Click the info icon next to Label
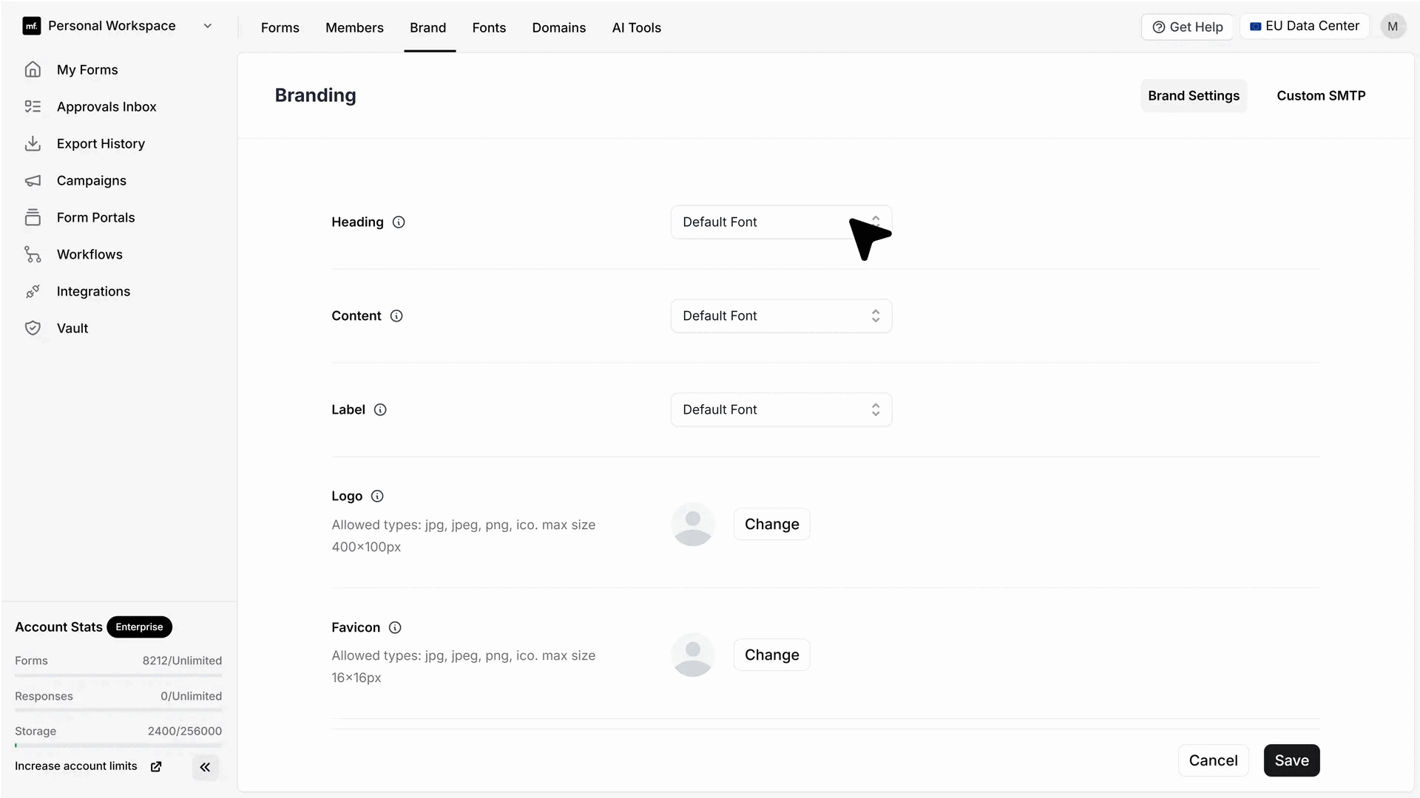 pos(380,410)
